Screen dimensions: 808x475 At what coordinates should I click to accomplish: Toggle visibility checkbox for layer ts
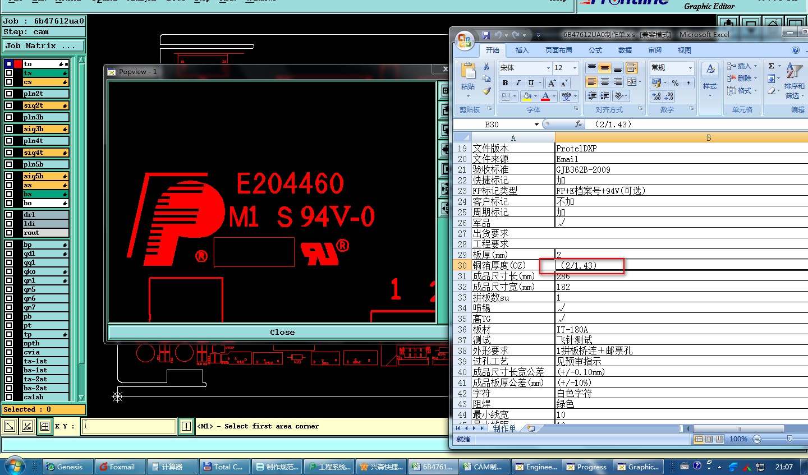pos(9,73)
